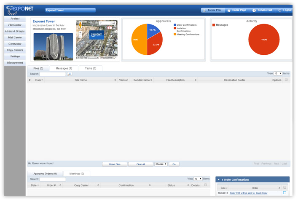Image resolution: width=298 pixels, height=201 pixels.
Task: Select all files with Options header checkbox
Action: click(x=286, y=80)
